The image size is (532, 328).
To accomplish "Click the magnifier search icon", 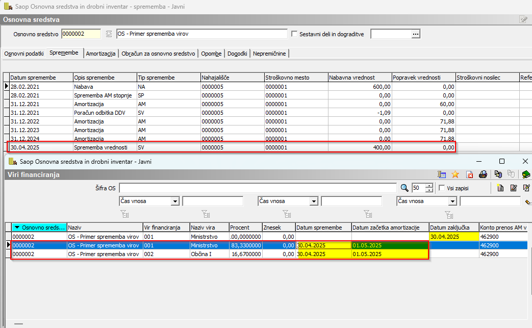I will pos(404,188).
